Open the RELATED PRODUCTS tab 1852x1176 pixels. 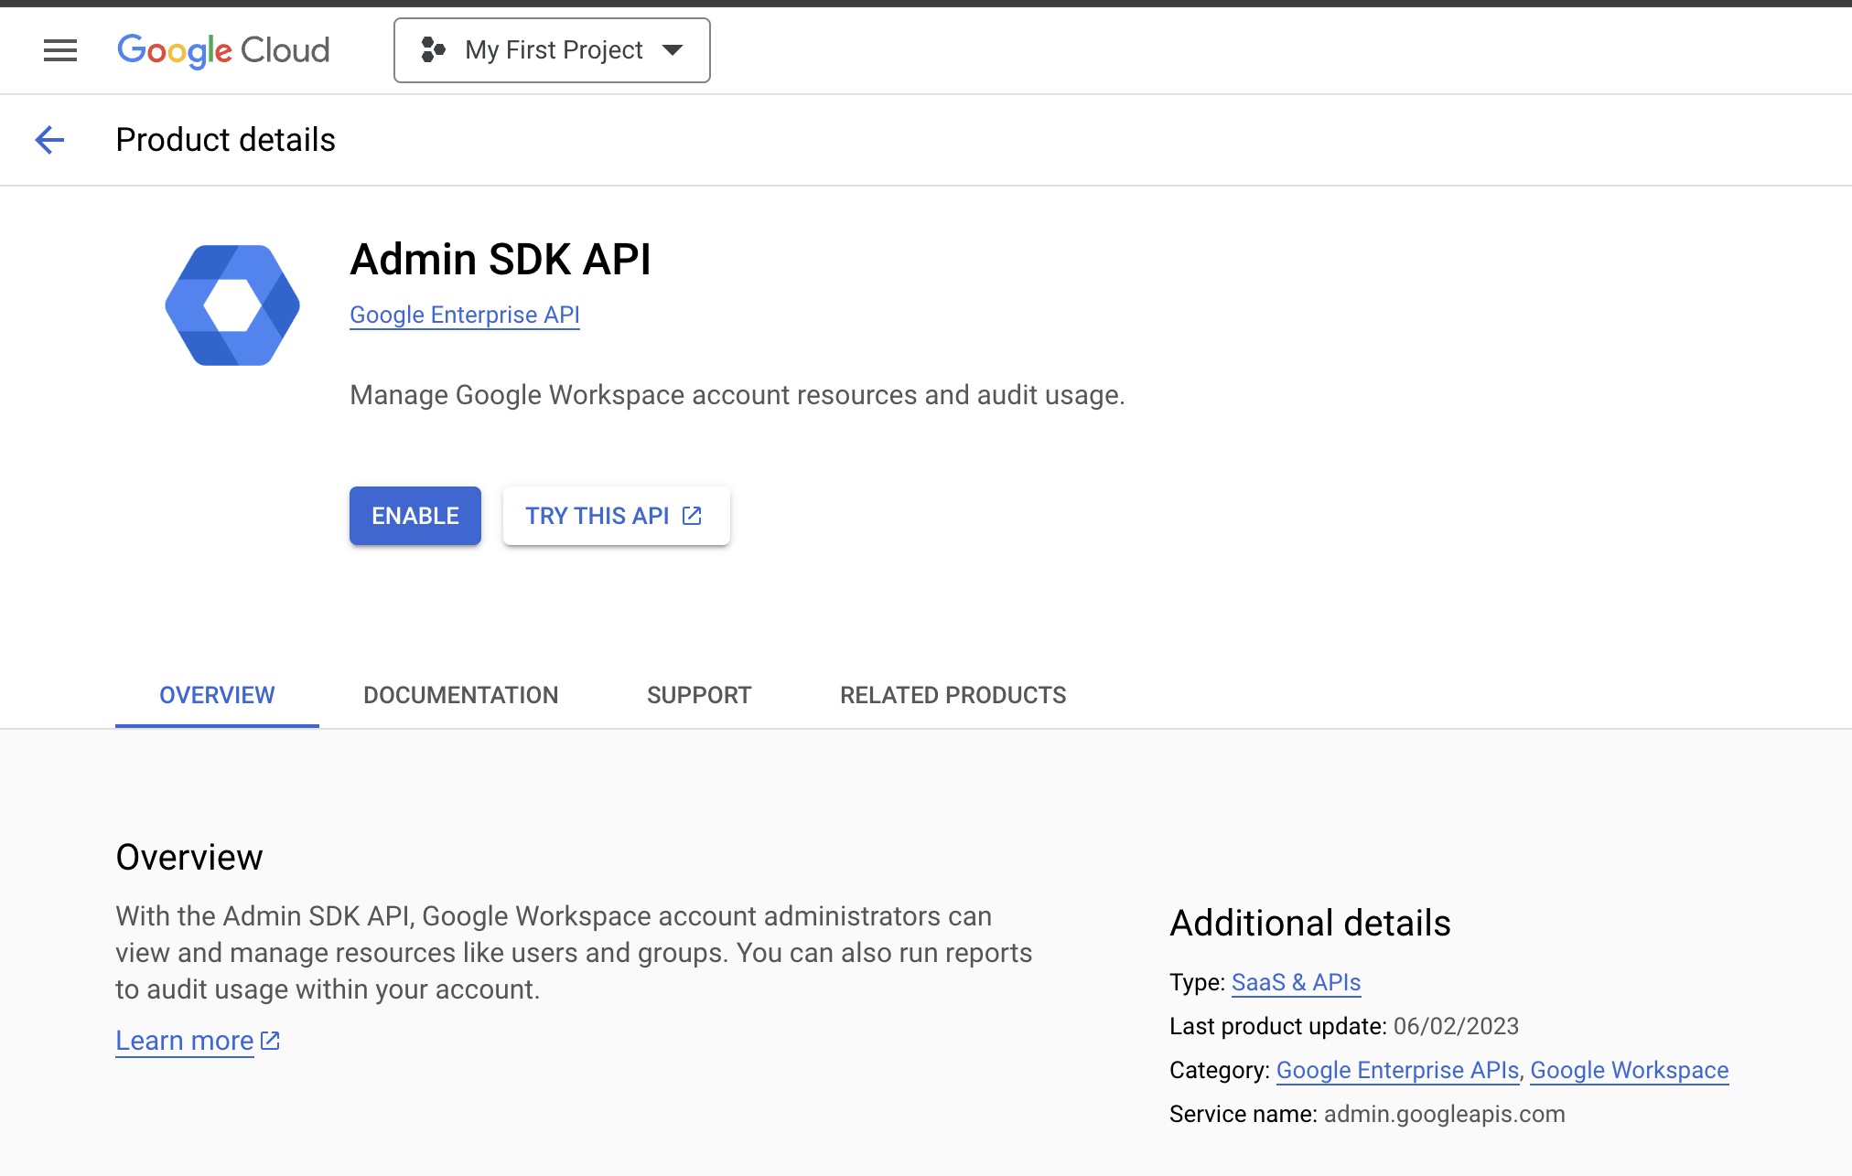(x=953, y=695)
